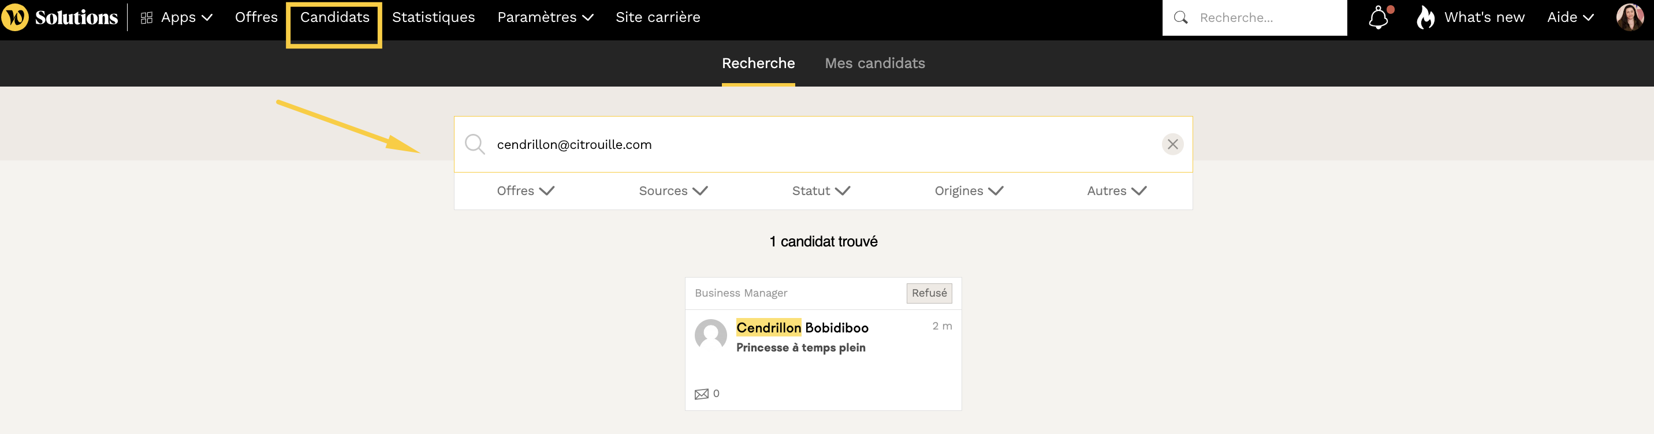Expand the Sources filter dropdown
The image size is (1654, 434).
(673, 190)
